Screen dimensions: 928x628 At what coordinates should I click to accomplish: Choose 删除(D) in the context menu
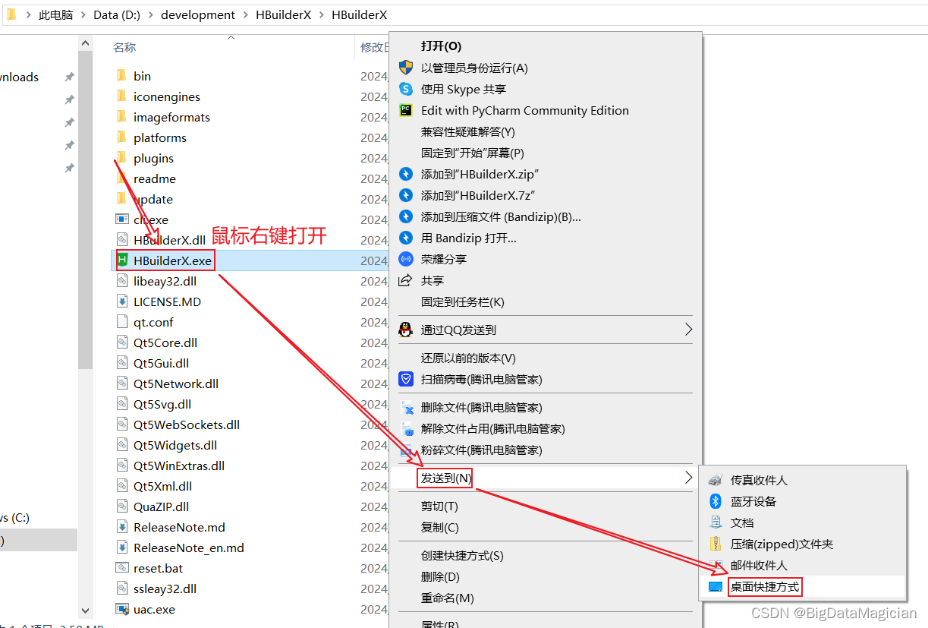click(440, 577)
